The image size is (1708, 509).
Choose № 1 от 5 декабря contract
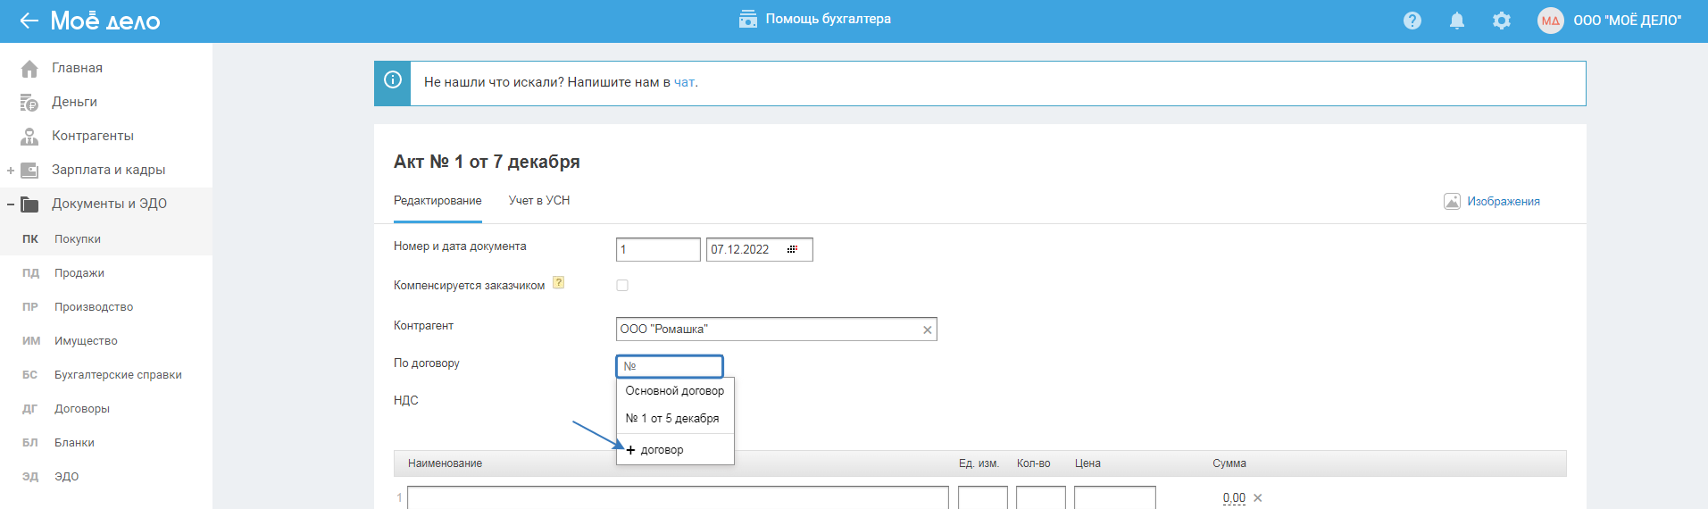tap(671, 419)
